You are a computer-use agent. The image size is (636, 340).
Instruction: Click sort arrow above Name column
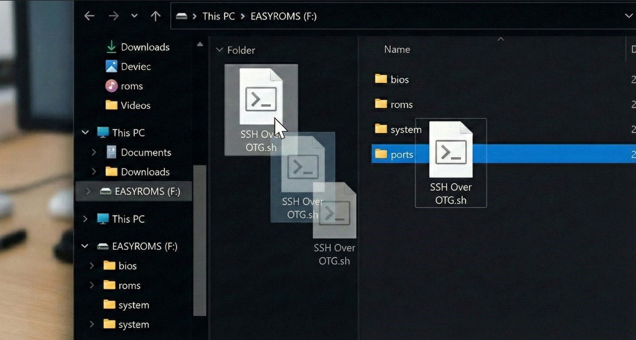point(501,39)
